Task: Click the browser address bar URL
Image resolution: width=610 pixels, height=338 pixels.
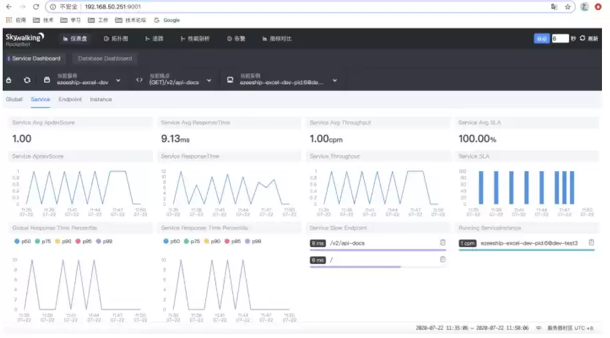Action: tap(113, 7)
